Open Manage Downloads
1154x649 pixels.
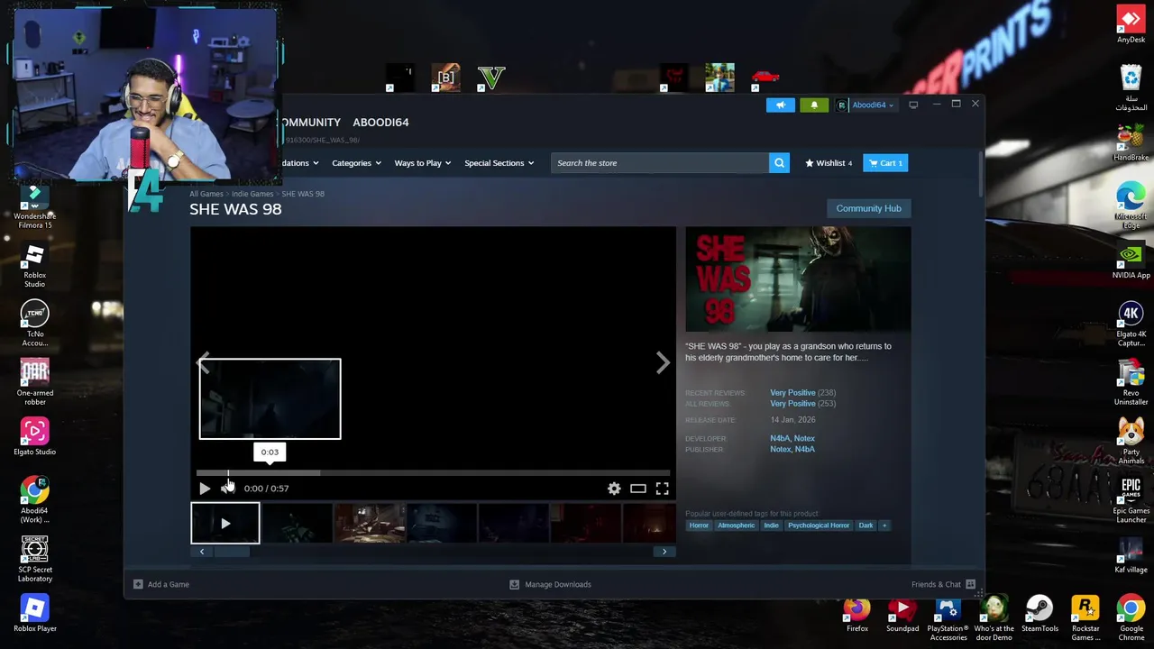pos(550,584)
